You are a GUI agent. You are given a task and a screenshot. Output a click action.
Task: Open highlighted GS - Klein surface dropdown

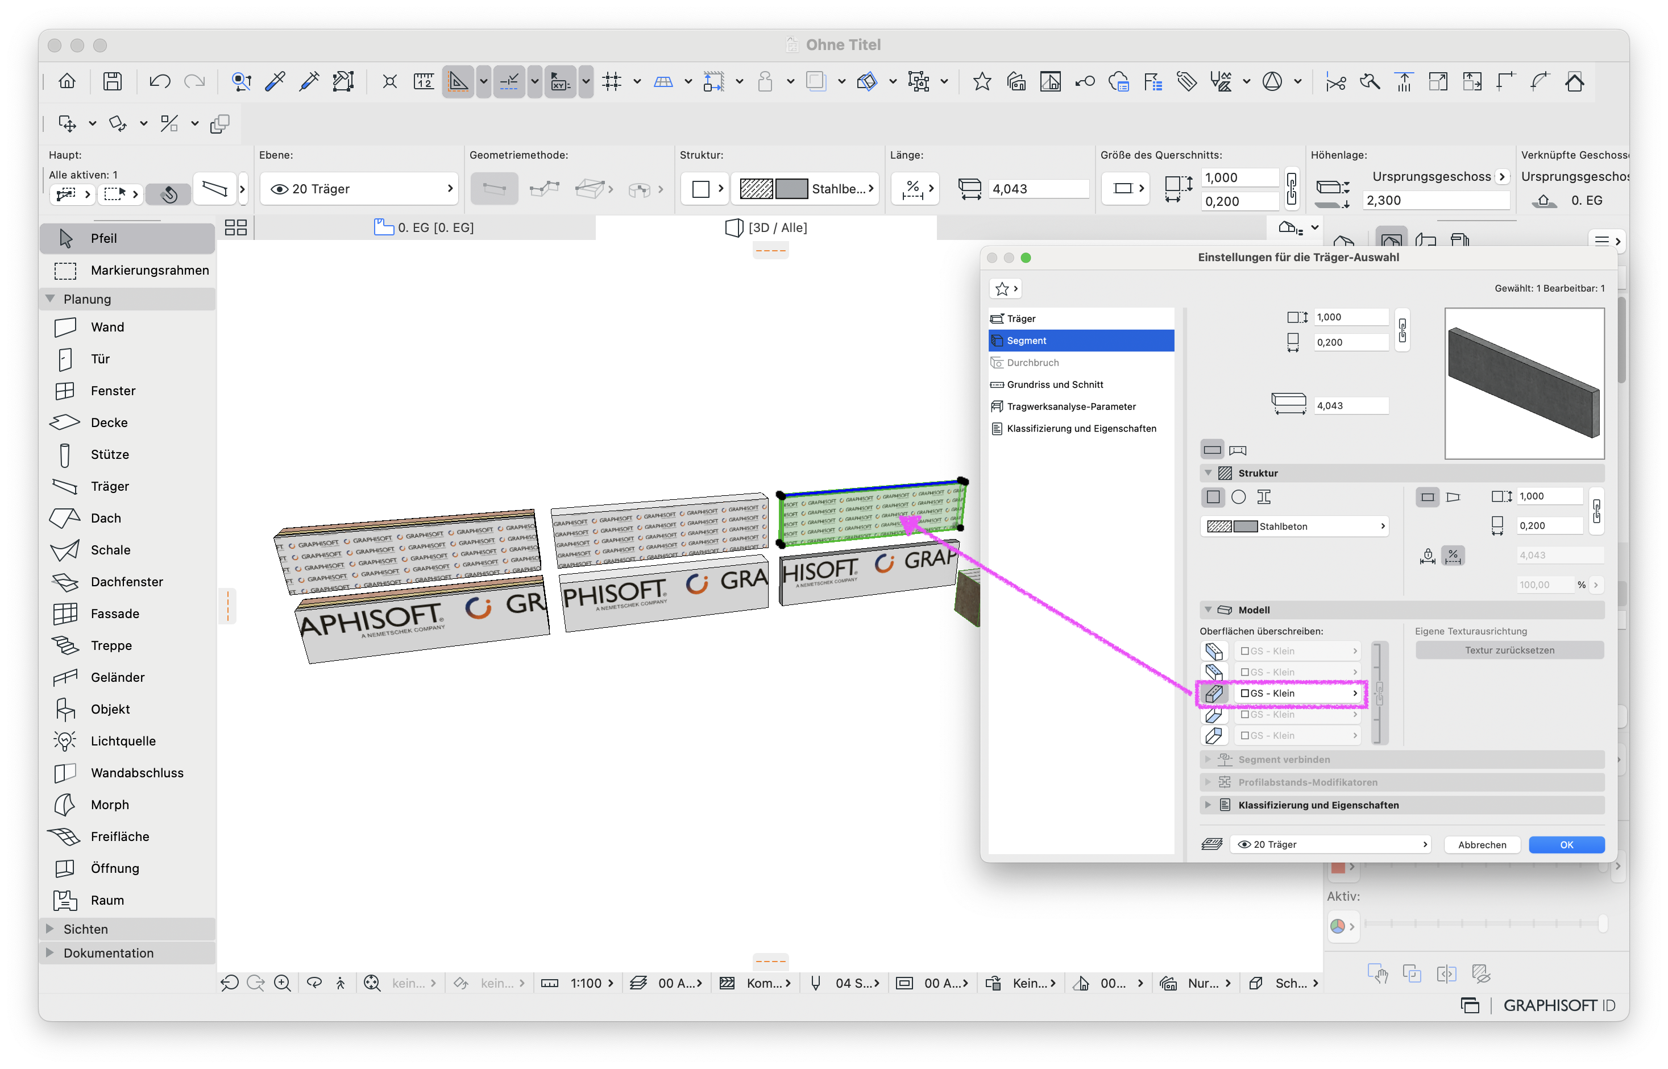(x=1297, y=694)
